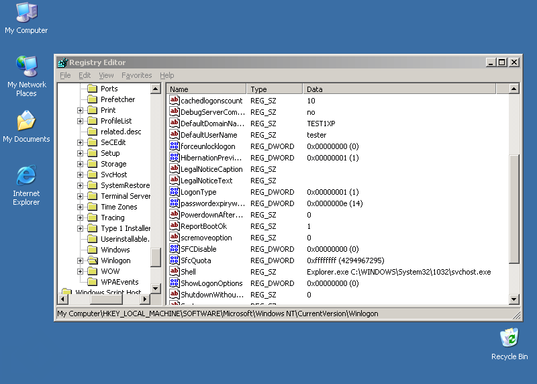Select the Terminal Server tree key
This screenshot has height=384, width=537.
point(126,196)
